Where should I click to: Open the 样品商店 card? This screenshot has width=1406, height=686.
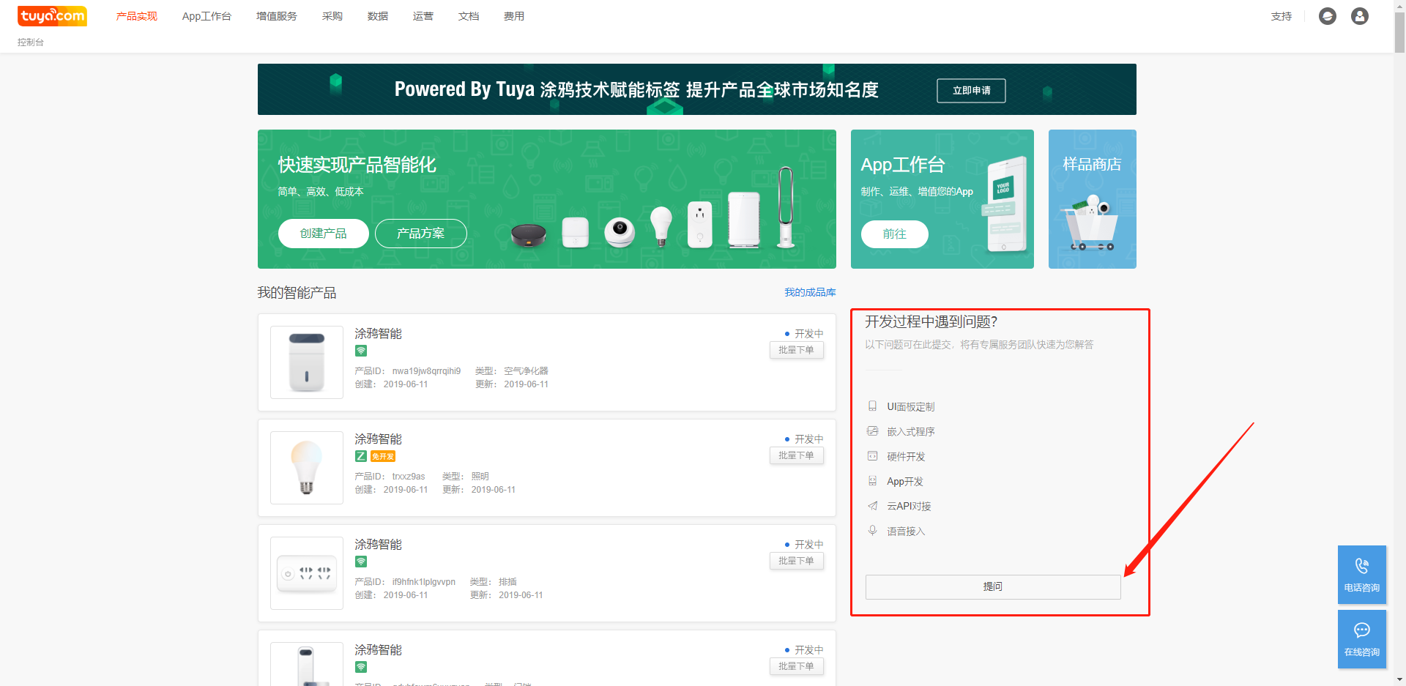coord(1093,199)
